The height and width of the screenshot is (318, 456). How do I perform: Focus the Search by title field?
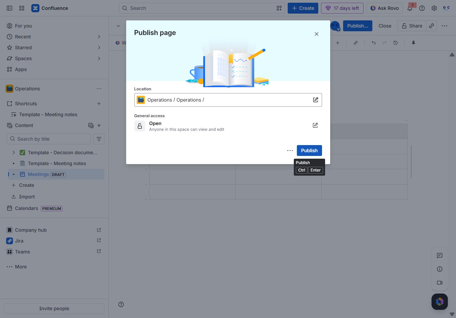[x=49, y=139]
